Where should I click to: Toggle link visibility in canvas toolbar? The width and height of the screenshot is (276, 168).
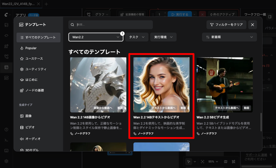tap(233, 162)
